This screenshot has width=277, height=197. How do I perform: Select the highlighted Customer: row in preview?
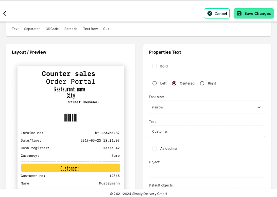pos(71,168)
